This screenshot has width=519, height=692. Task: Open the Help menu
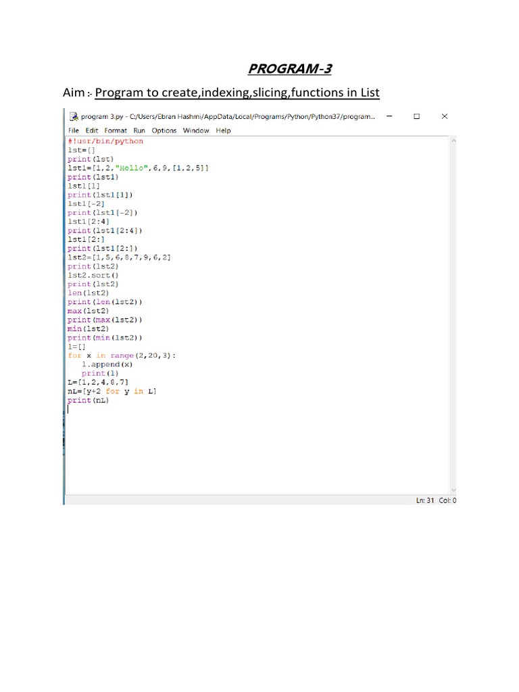tap(223, 130)
